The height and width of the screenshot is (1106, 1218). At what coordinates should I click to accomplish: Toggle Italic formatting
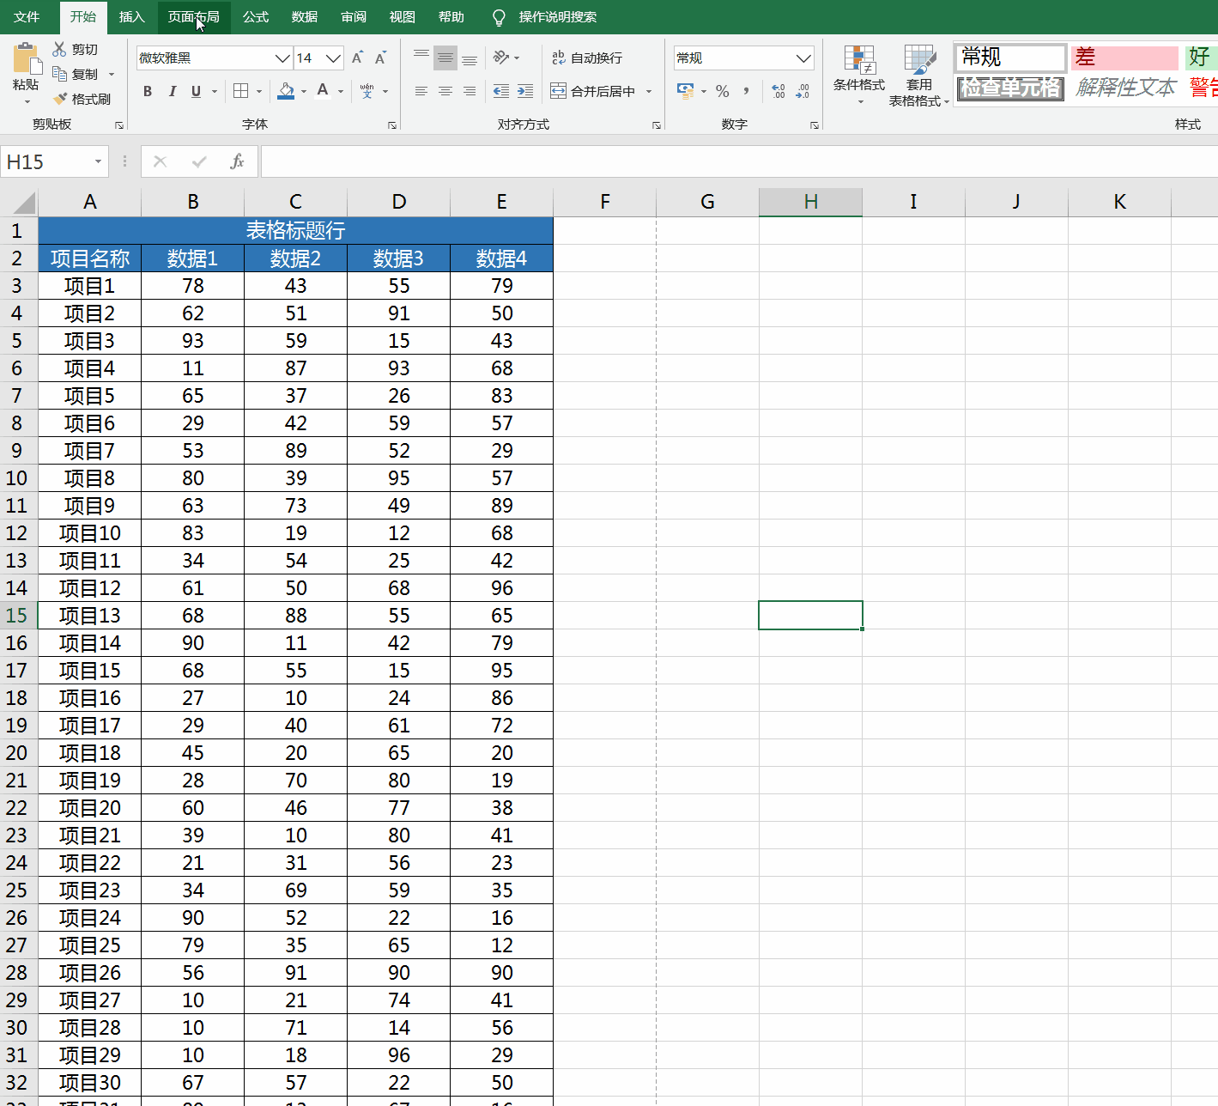(172, 91)
